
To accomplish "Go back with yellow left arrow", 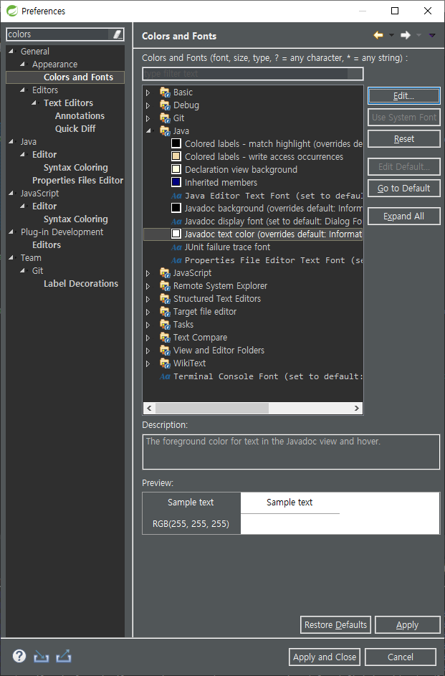I will point(378,35).
